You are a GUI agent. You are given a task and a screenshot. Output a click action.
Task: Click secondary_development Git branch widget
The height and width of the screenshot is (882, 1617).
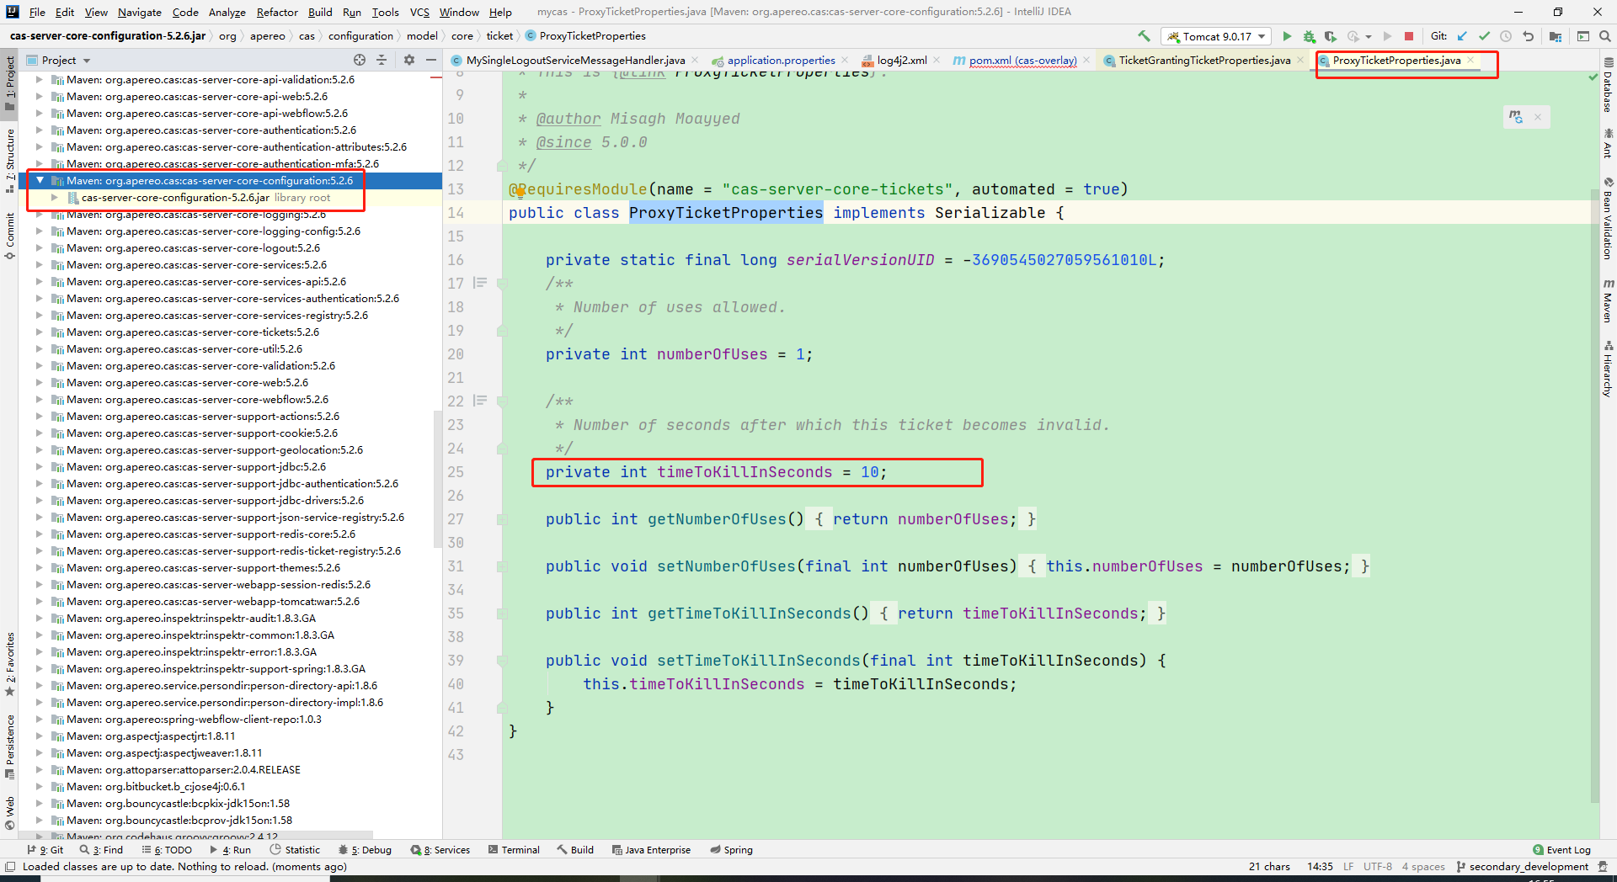[x=1522, y=867]
